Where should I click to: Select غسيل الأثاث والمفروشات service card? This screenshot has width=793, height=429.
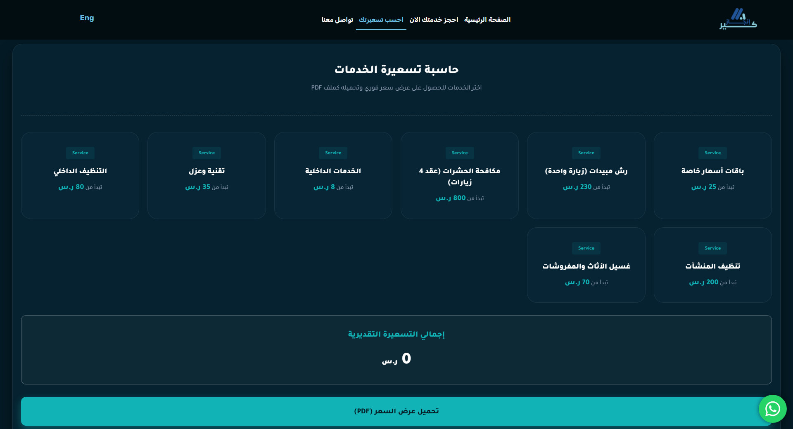pyautogui.click(x=586, y=265)
